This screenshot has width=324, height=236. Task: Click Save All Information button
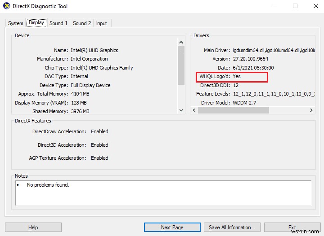point(232,227)
